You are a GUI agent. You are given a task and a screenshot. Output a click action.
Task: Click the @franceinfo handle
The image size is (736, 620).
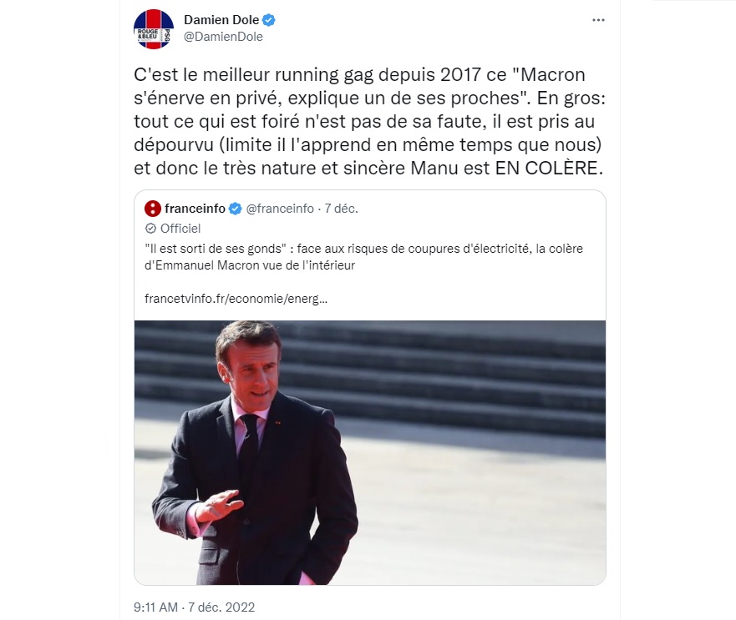pos(280,209)
